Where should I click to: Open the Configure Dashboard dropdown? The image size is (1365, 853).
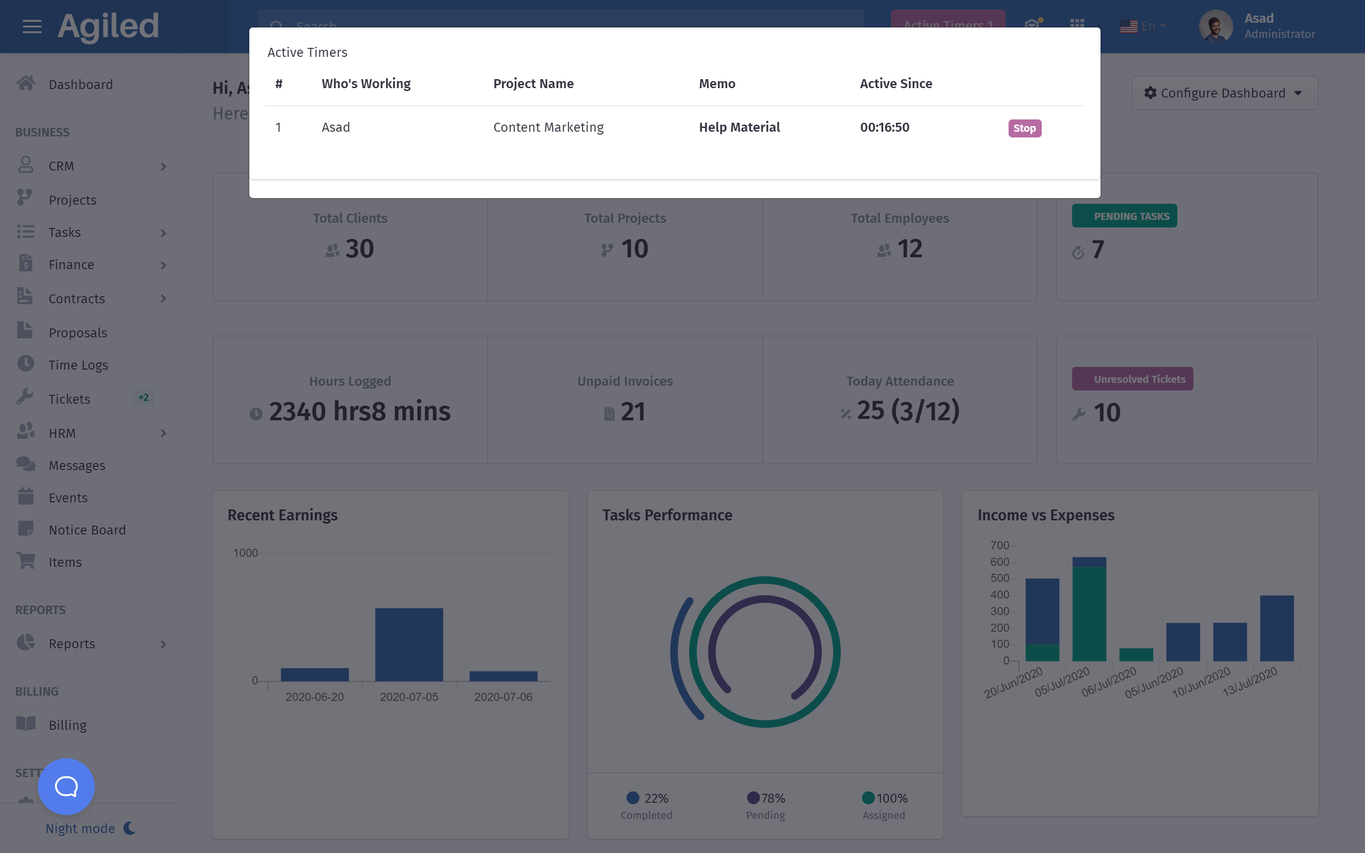tap(1224, 93)
